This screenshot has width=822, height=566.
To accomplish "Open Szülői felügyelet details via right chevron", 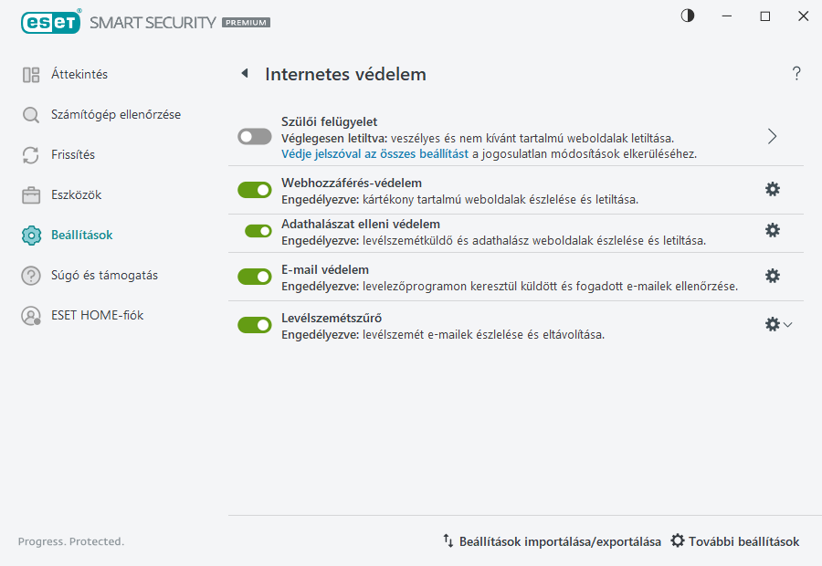I will 772,135.
